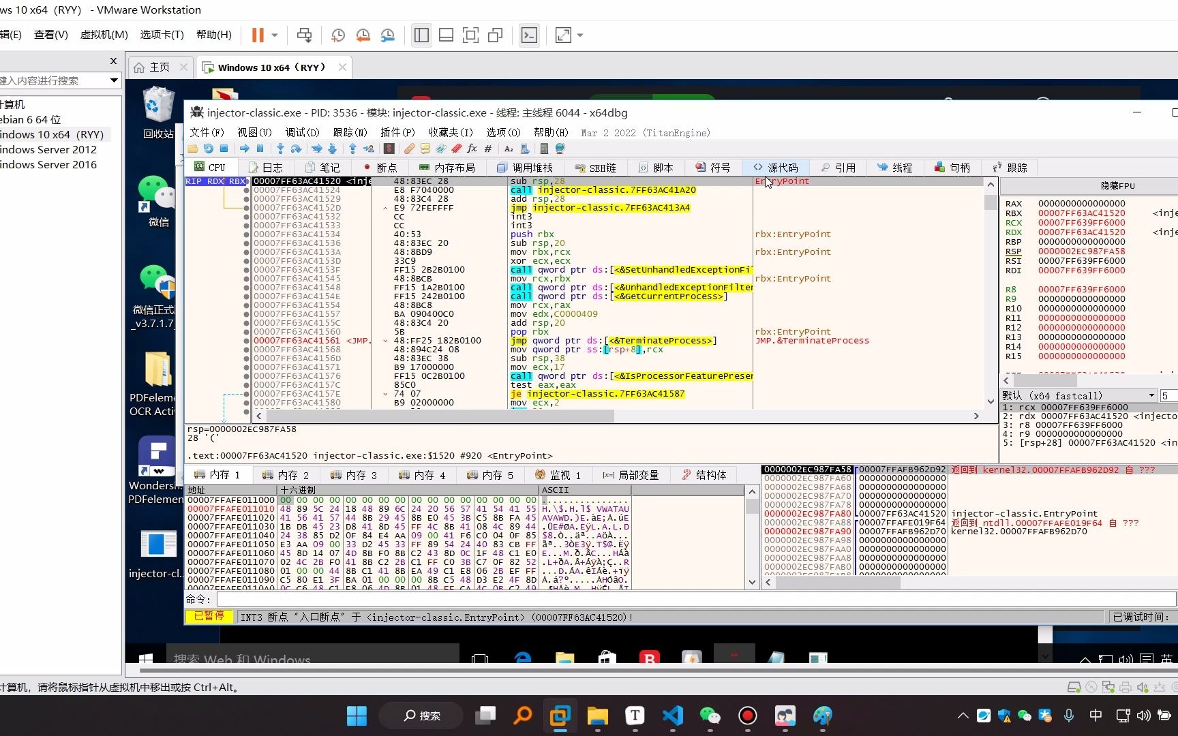The image size is (1178, 736).
Task: Click VMware full screen mode icon
Action: (x=470, y=35)
